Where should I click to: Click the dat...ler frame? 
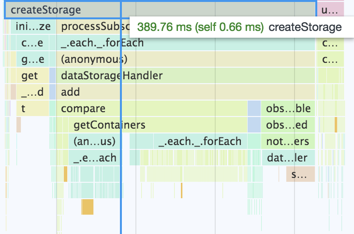pos(288,158)
